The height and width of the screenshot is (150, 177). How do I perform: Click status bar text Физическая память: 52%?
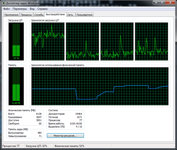(x=69, y=146)
